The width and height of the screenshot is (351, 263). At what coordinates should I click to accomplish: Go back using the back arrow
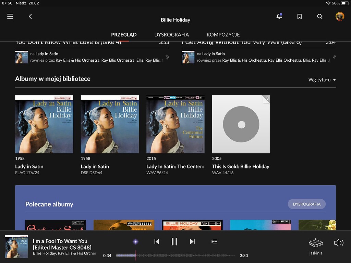pos(30,16)
